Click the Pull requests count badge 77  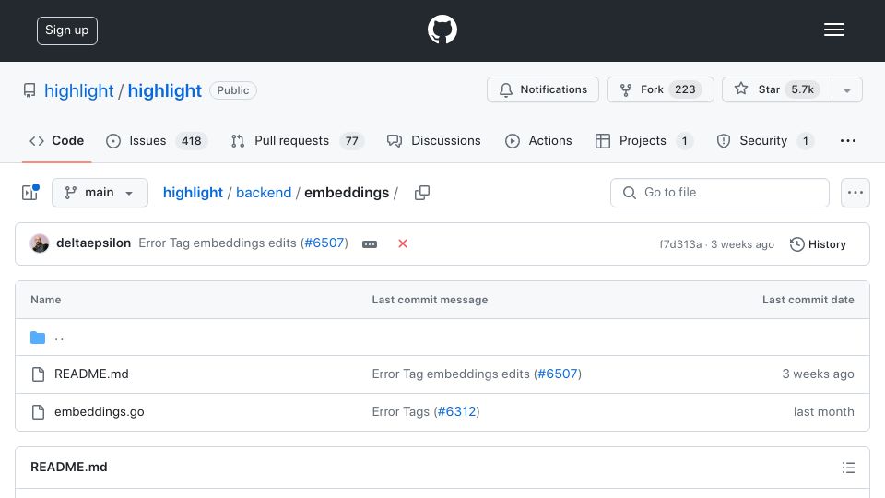pos(351,140)
